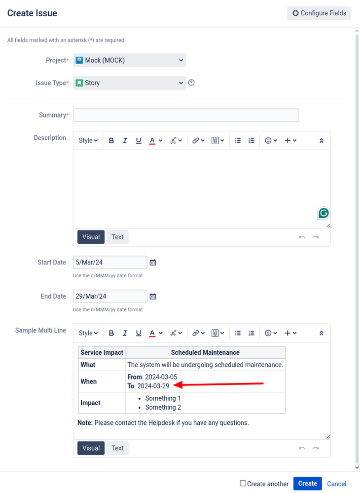Click Italic in Sample Multi Line toolbar
The width and height of the screenshot is (360, 493).
click(125, 333)
